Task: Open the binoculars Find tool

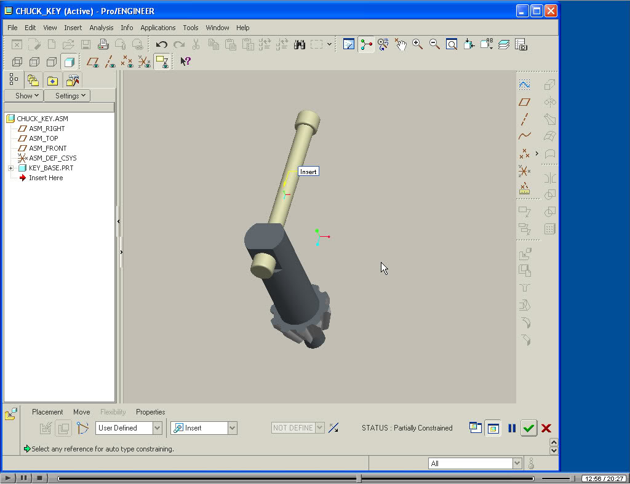Action: [x=300, y=44]
